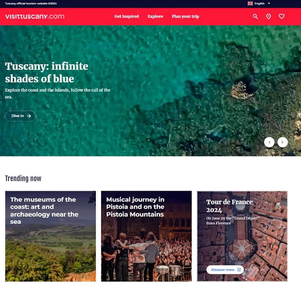Open favorites via the heart icon
Screen dimensions: 301x287
pyautogui.click(x=282, y=17)
